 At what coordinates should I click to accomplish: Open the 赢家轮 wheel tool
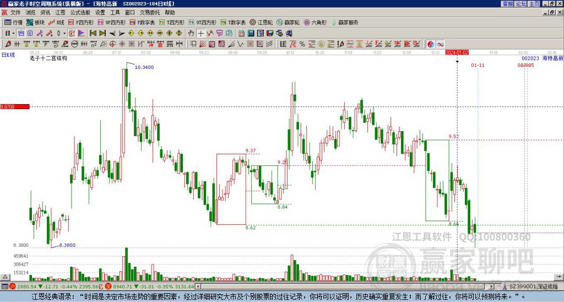[x=288, y=22]
